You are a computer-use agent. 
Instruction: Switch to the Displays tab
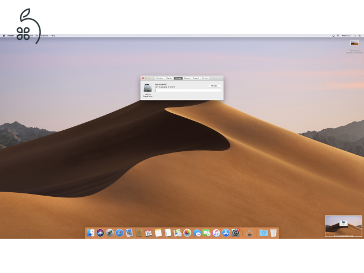pyautogui.click(x=169, y=78)
